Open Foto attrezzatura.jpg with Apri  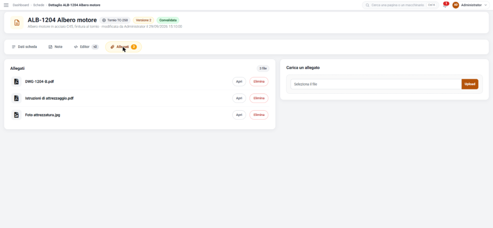pyautogui.click(x=239, y=115)
